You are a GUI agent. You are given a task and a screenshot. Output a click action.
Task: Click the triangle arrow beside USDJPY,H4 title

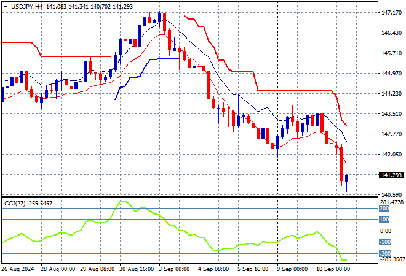click(4, 6)
